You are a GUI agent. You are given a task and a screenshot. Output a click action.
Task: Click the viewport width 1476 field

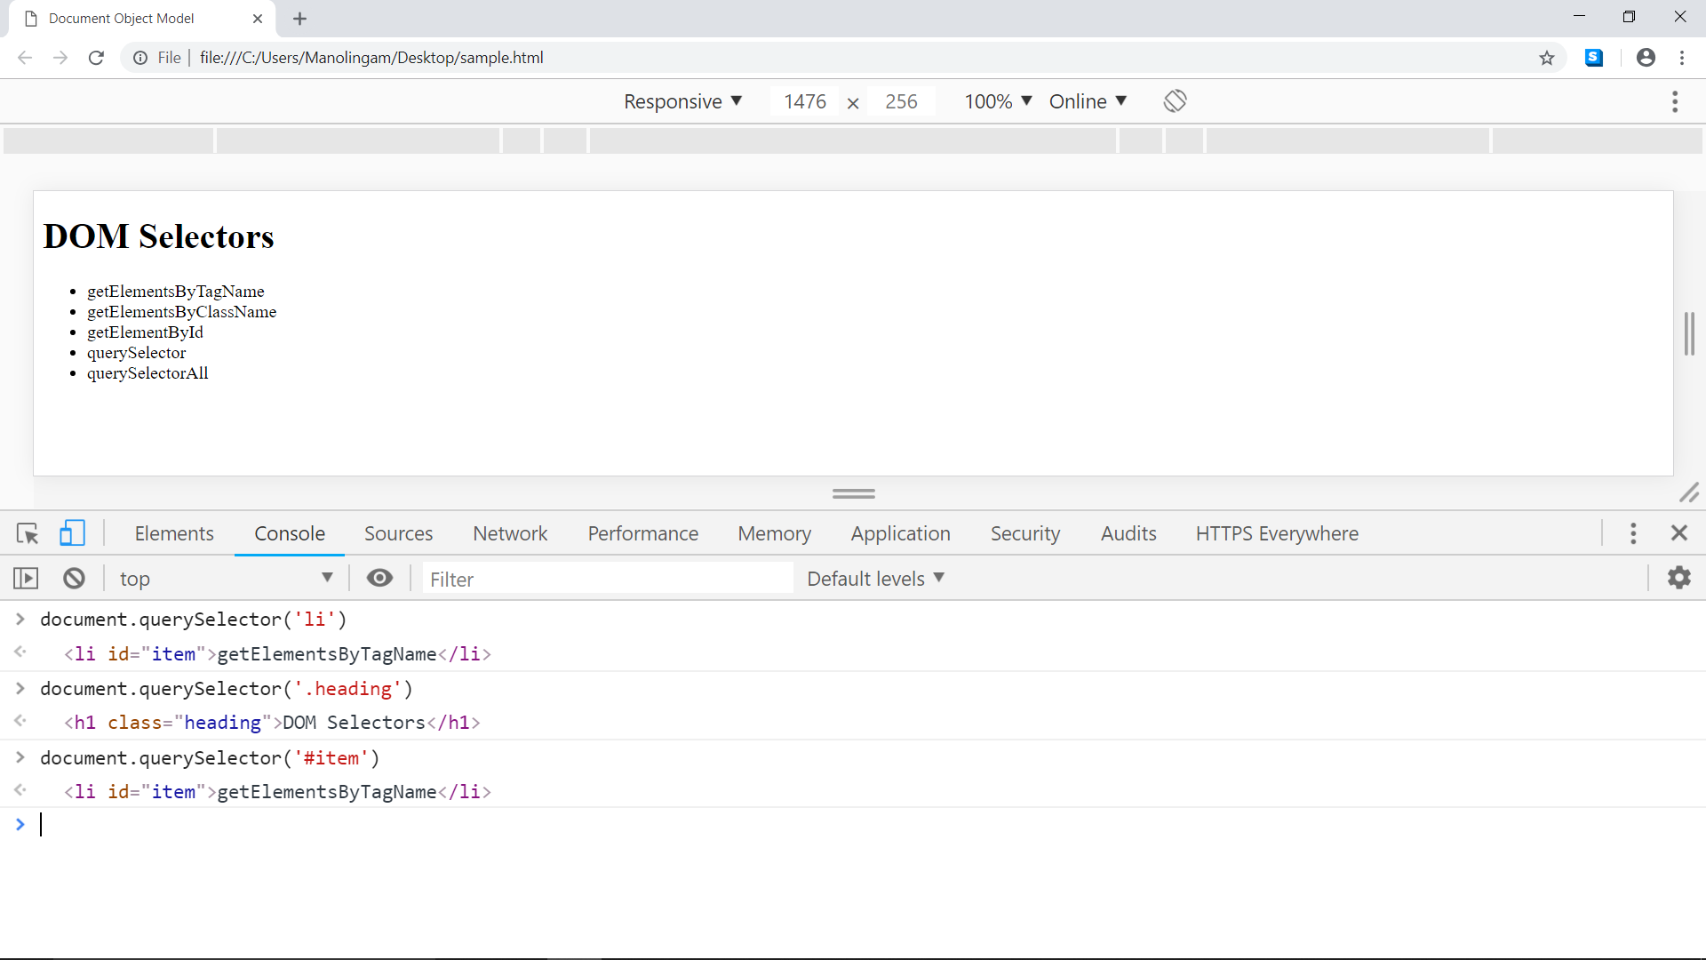click(805, 101)
